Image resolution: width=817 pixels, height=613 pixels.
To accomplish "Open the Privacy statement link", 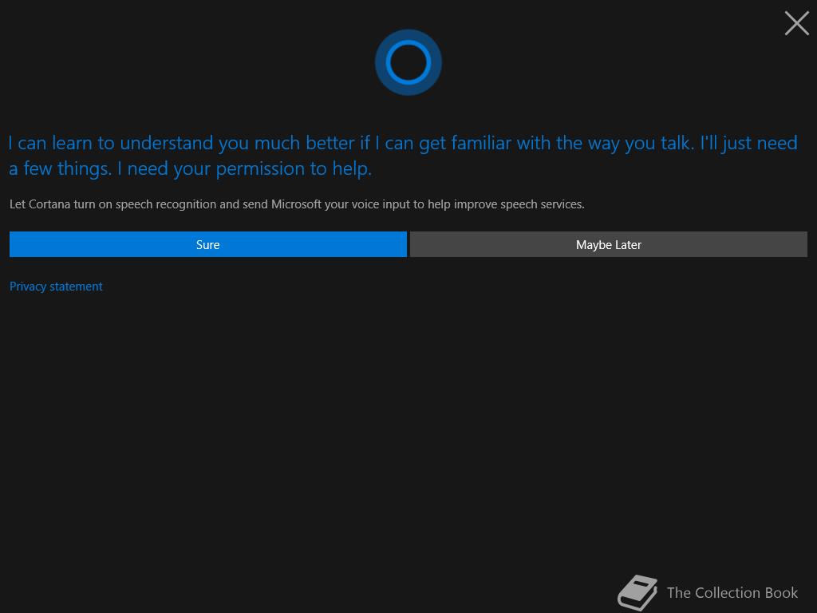I will click(x=56, y=287).
